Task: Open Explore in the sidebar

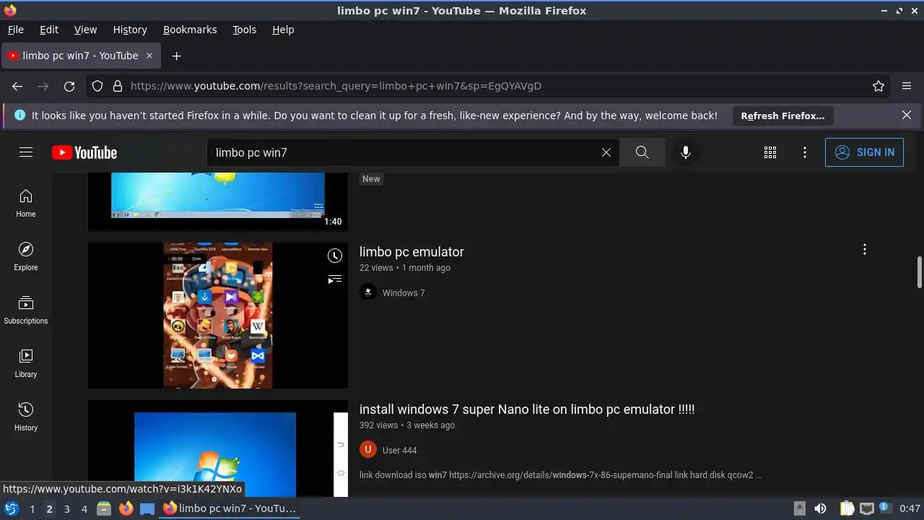Action: click(x=26, y=256)
